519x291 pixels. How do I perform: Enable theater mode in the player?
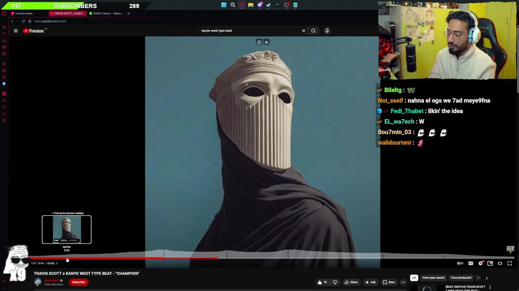[500, 264]
